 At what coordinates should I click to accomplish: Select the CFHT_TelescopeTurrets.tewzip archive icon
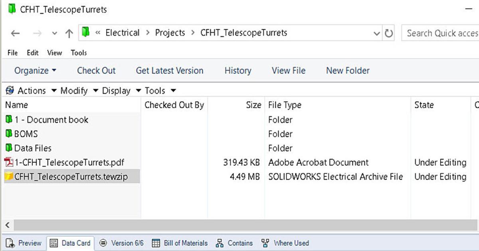9,176
